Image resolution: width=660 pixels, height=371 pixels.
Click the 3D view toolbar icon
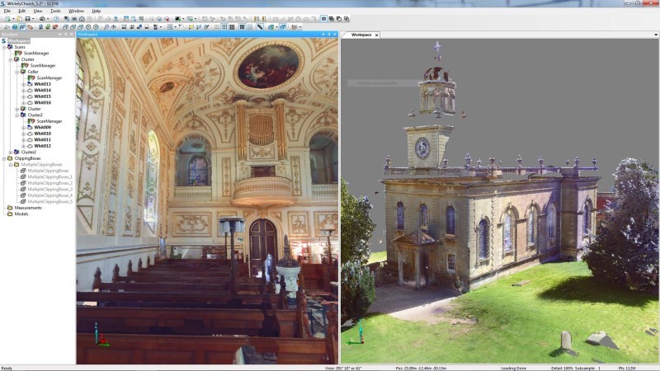pyautogui.click(x=74, y=19)
